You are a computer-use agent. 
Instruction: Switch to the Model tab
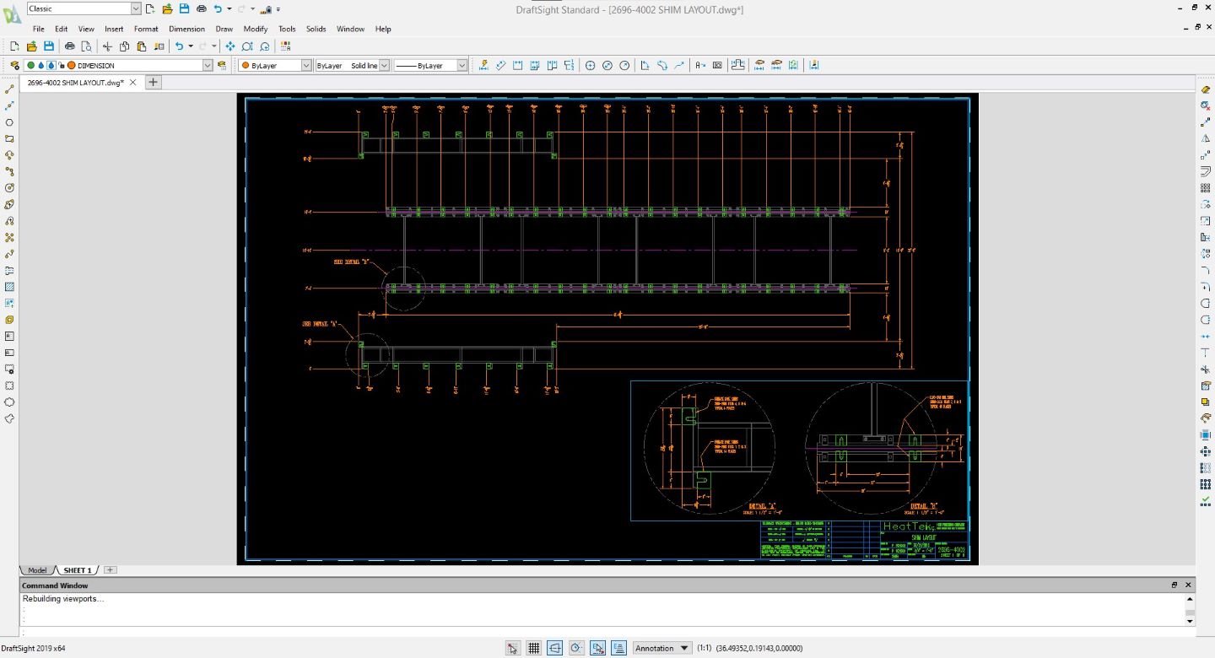coord(37,570)
